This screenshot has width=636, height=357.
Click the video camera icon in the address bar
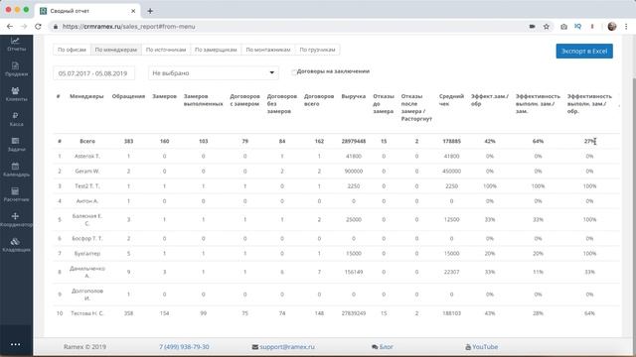[533, 27]
